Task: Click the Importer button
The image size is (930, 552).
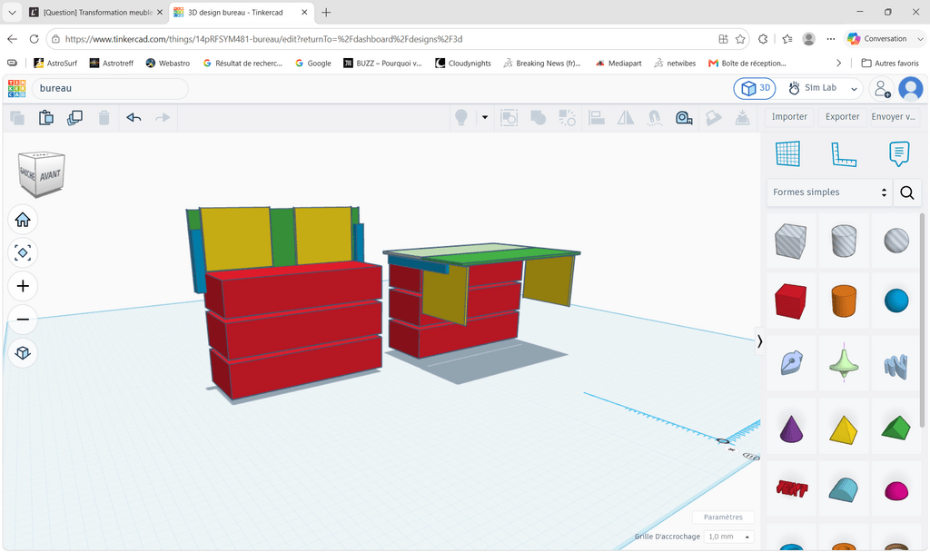Action: tap(789, 117)
